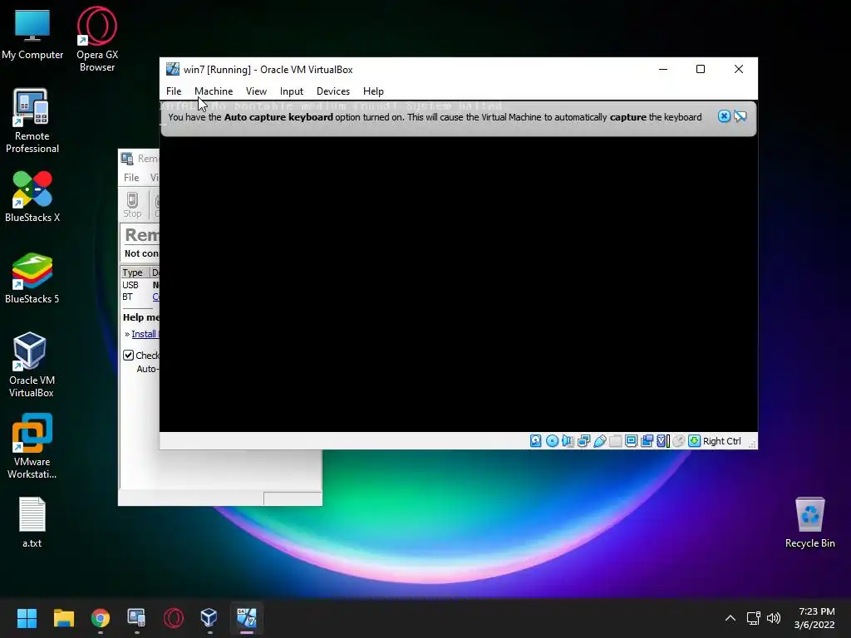The height and width of the screenshot is (638, 851).
Task: Select VMware Workstation desktop shortcut
Action: (x=32, y=446)
